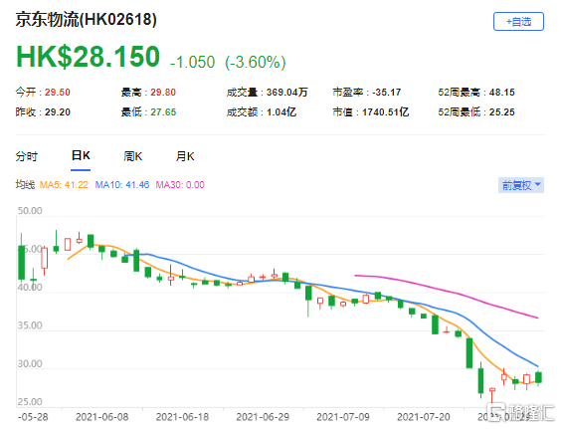Open the 周K weekly chart tab

(x=132, y=156)
